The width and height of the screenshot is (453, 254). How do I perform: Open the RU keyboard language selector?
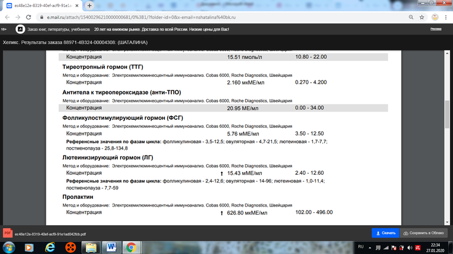pyautogui.click(x=361, y=247)
